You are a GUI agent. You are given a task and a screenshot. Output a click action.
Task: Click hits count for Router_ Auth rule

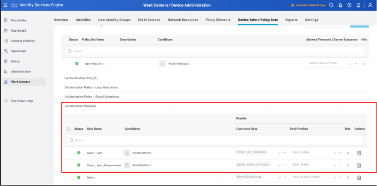pyautogui.click(x=348, y=153)
